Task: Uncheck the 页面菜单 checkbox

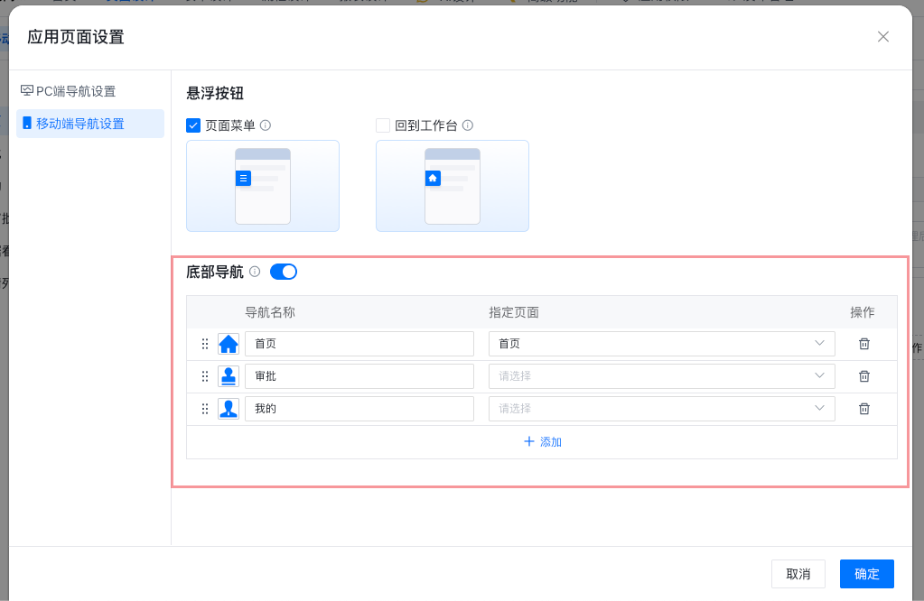Action: pyautogui.click(x=193, y=125)
